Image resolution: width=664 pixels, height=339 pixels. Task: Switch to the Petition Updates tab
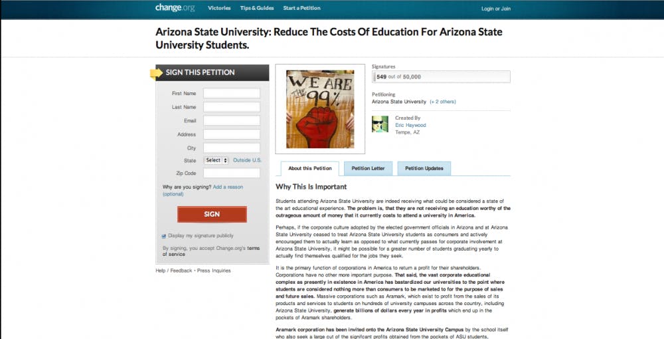click(424, 169)
